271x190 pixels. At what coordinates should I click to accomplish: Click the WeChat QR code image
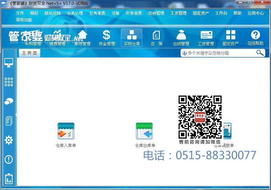[x=200, y=117]
